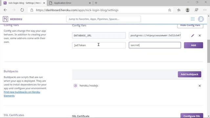Click the scrollbar up arrow

click(x=209, y=16)
